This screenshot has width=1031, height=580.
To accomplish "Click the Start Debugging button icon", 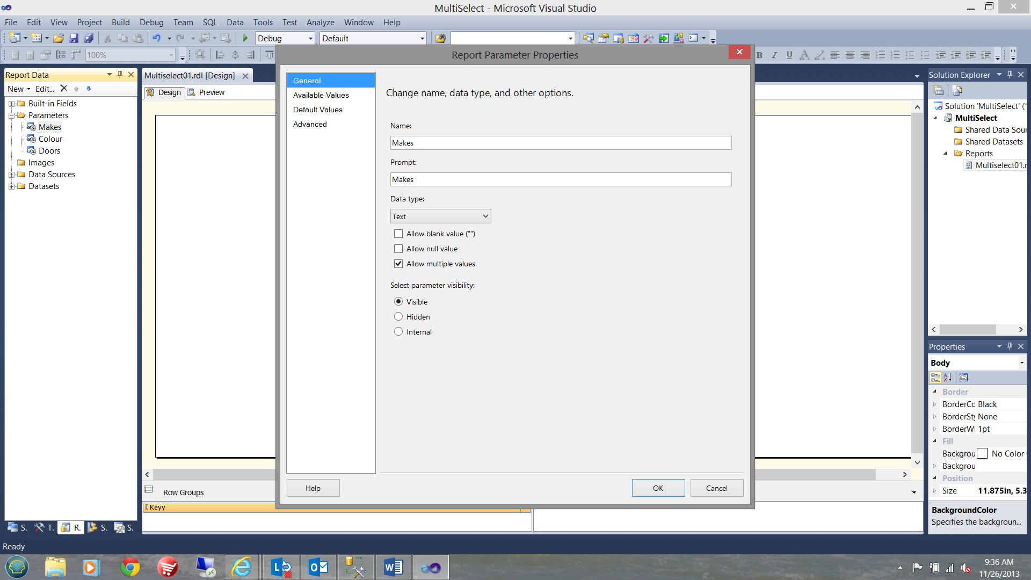I will [245, 38].
